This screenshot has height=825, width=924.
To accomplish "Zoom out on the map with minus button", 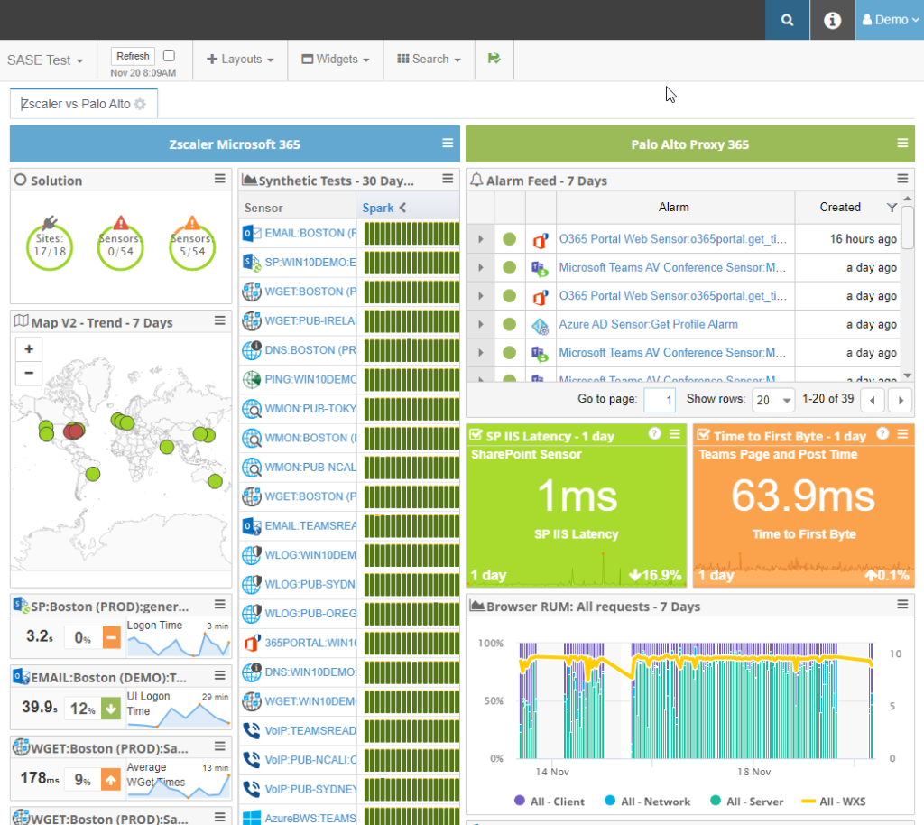I will tap(29, 372).
